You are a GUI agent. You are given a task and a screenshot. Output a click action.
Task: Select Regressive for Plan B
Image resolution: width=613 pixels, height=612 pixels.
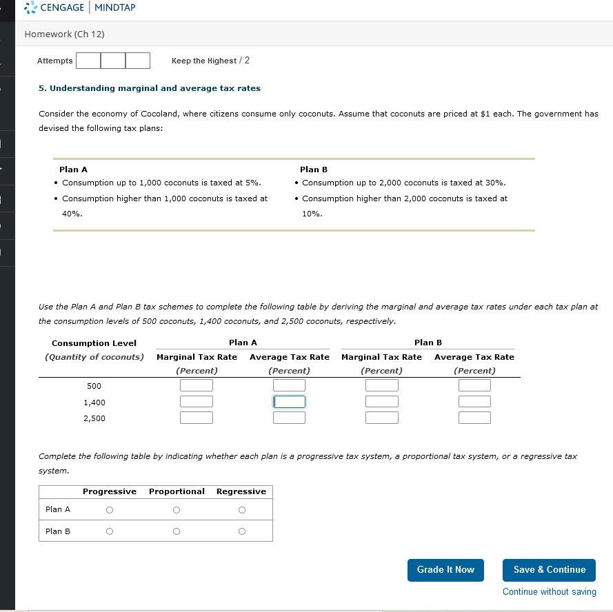(241, 531)
